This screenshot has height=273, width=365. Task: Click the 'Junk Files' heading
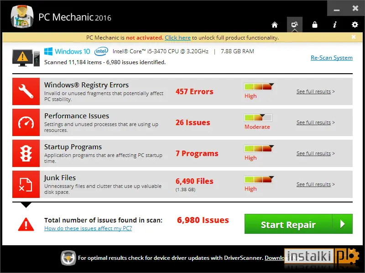[60, 178]
